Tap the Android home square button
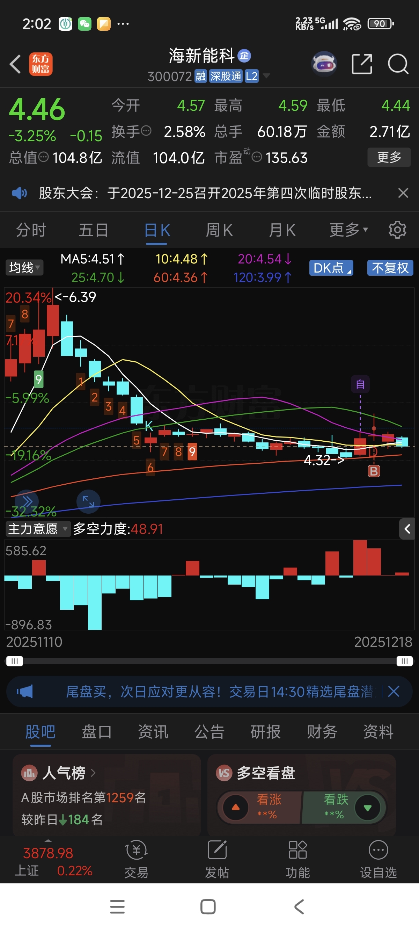Screen dimensions: 419x933 tap(208, 906)
